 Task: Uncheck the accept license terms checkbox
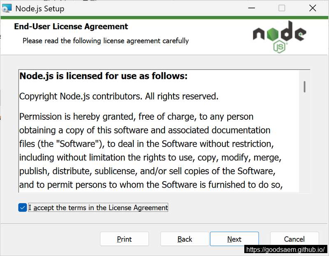click(23, 207)
